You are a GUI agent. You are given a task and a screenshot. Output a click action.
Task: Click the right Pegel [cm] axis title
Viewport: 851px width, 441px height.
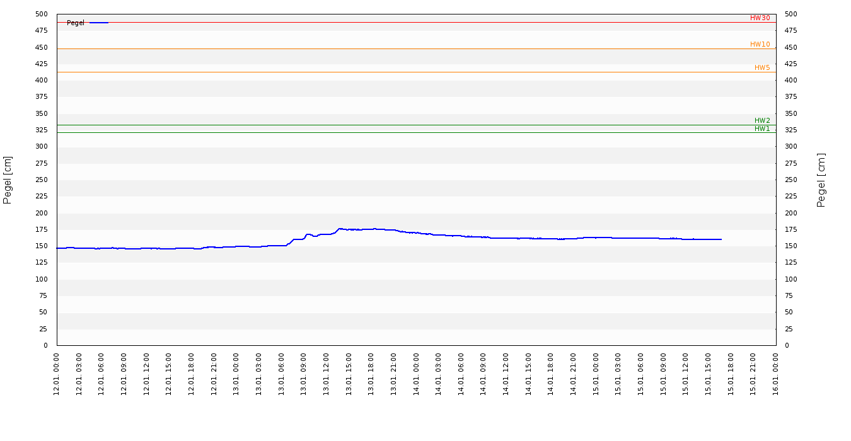[x=821, y=180]
